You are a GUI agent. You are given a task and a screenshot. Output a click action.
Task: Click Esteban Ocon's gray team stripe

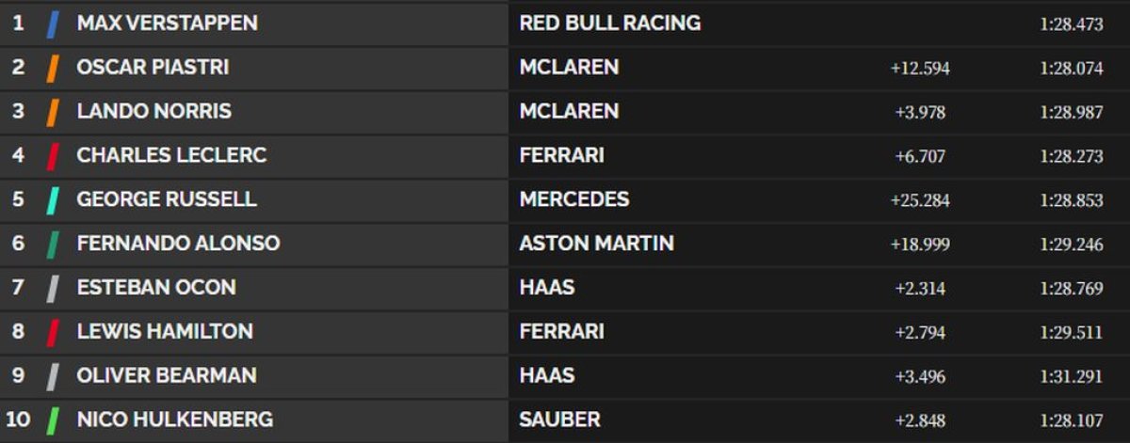point(54,288)
